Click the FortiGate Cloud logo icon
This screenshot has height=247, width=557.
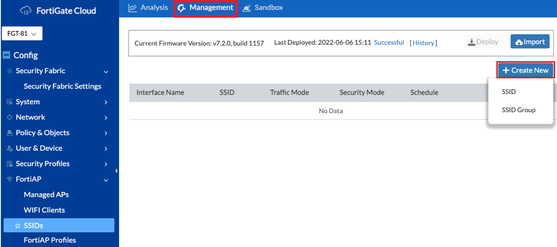point(25,11)
